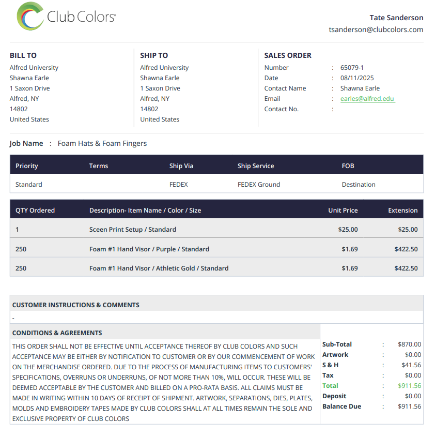Select the tsanderson@clubcolors.com email address
The height and width of the screenshot is (436, 435).
point(376,29)
